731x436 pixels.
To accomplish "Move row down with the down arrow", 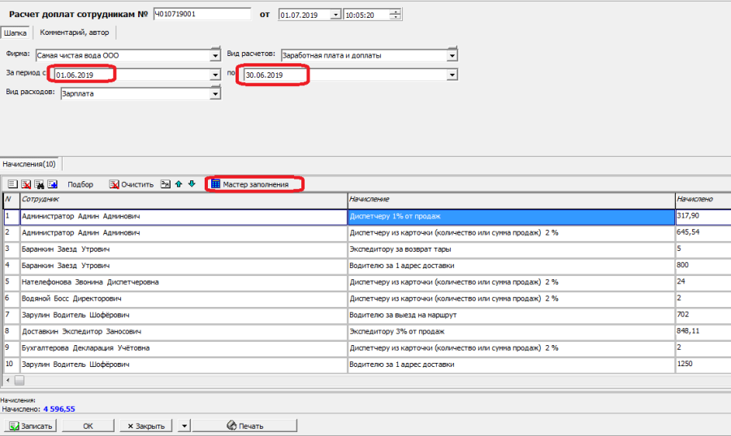I will click(x=192, y=184).
